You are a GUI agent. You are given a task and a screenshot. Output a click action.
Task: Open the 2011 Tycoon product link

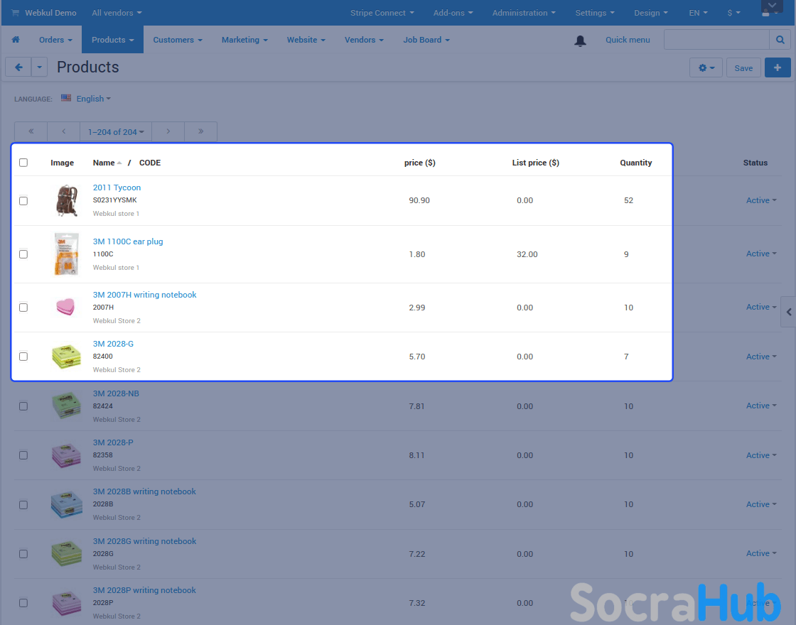click(x=117, y=187)
